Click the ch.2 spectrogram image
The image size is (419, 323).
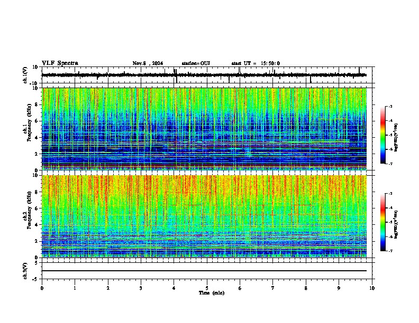pos(204,216)
